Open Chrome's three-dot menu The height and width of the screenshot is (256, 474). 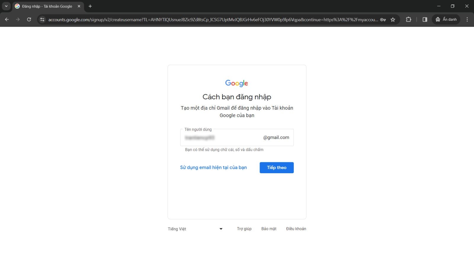(467, 20)
